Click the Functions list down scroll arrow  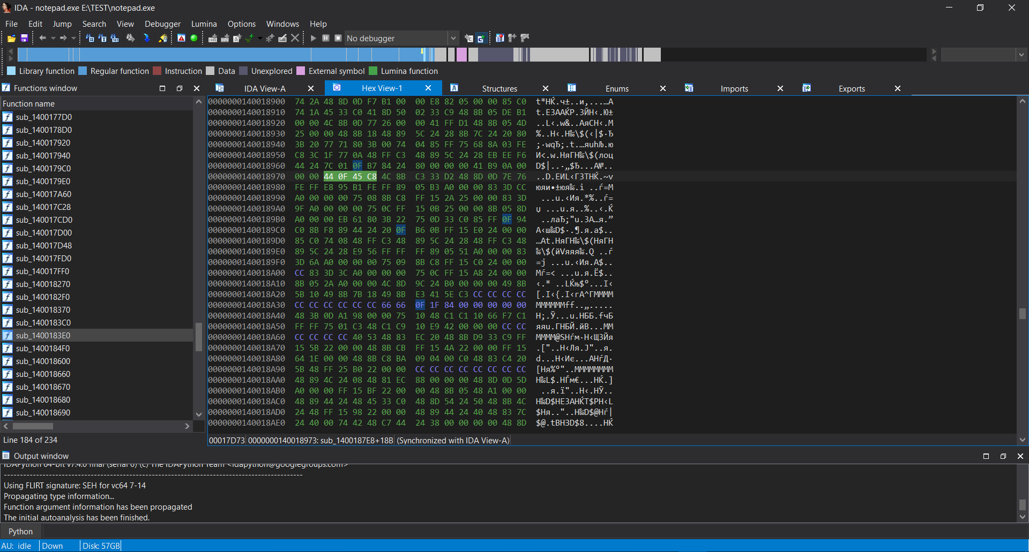(x=199, y=414)
